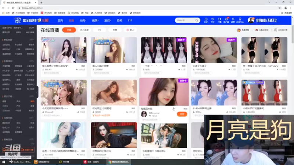Open the 应用 apps bookmark icon
Viewport: 294px width, 165px height.
click(6, 13)
